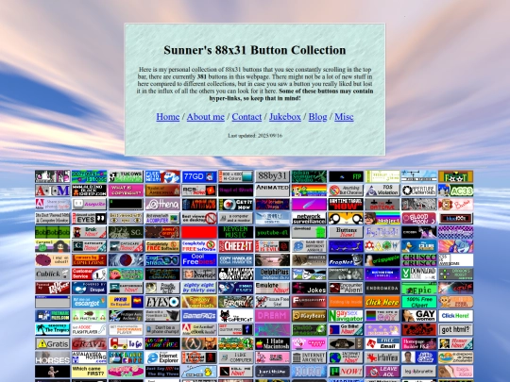Click the Powered by Drupal button

coord(89,288)
